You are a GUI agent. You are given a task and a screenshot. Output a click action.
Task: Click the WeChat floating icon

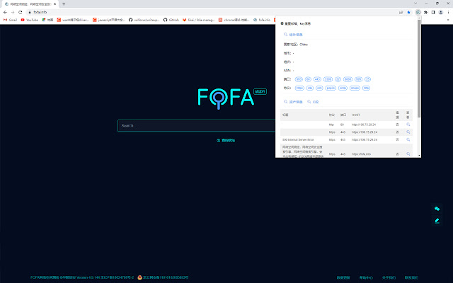437,209
